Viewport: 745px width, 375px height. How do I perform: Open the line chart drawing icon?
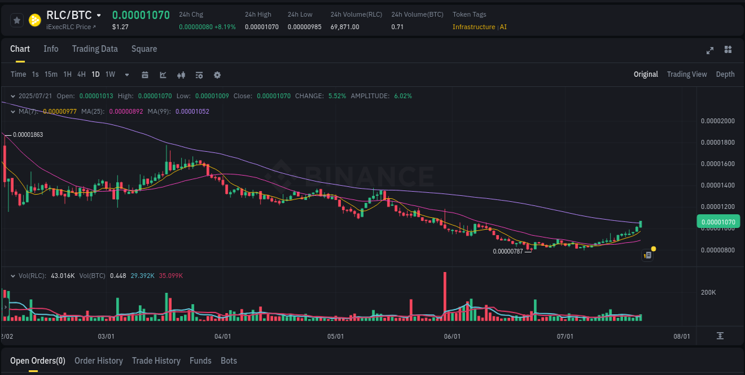click(162, 74)
